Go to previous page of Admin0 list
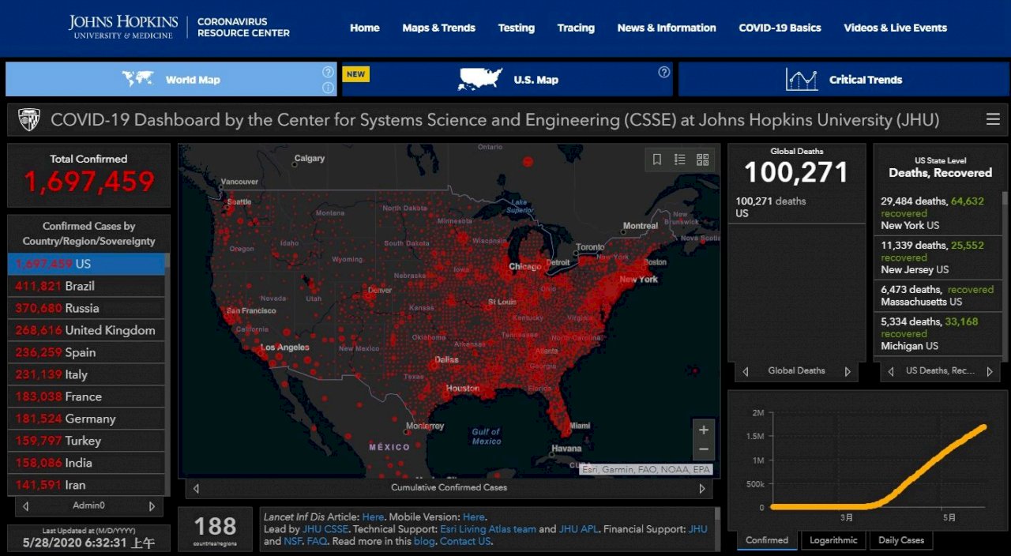The image size is (1011, 556). tap(26, 505)
